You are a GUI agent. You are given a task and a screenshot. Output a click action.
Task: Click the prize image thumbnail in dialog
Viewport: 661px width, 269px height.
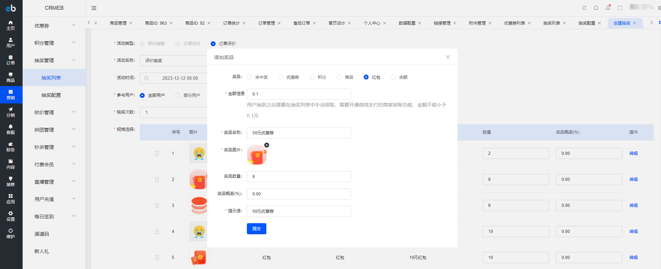(x=257, y=155)
